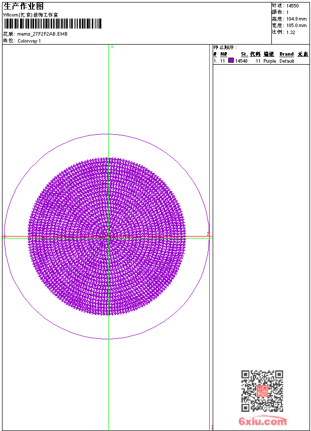The image size is (311, 431).
Task: Click the stitch count value 14550
Action: pos(292,6)
